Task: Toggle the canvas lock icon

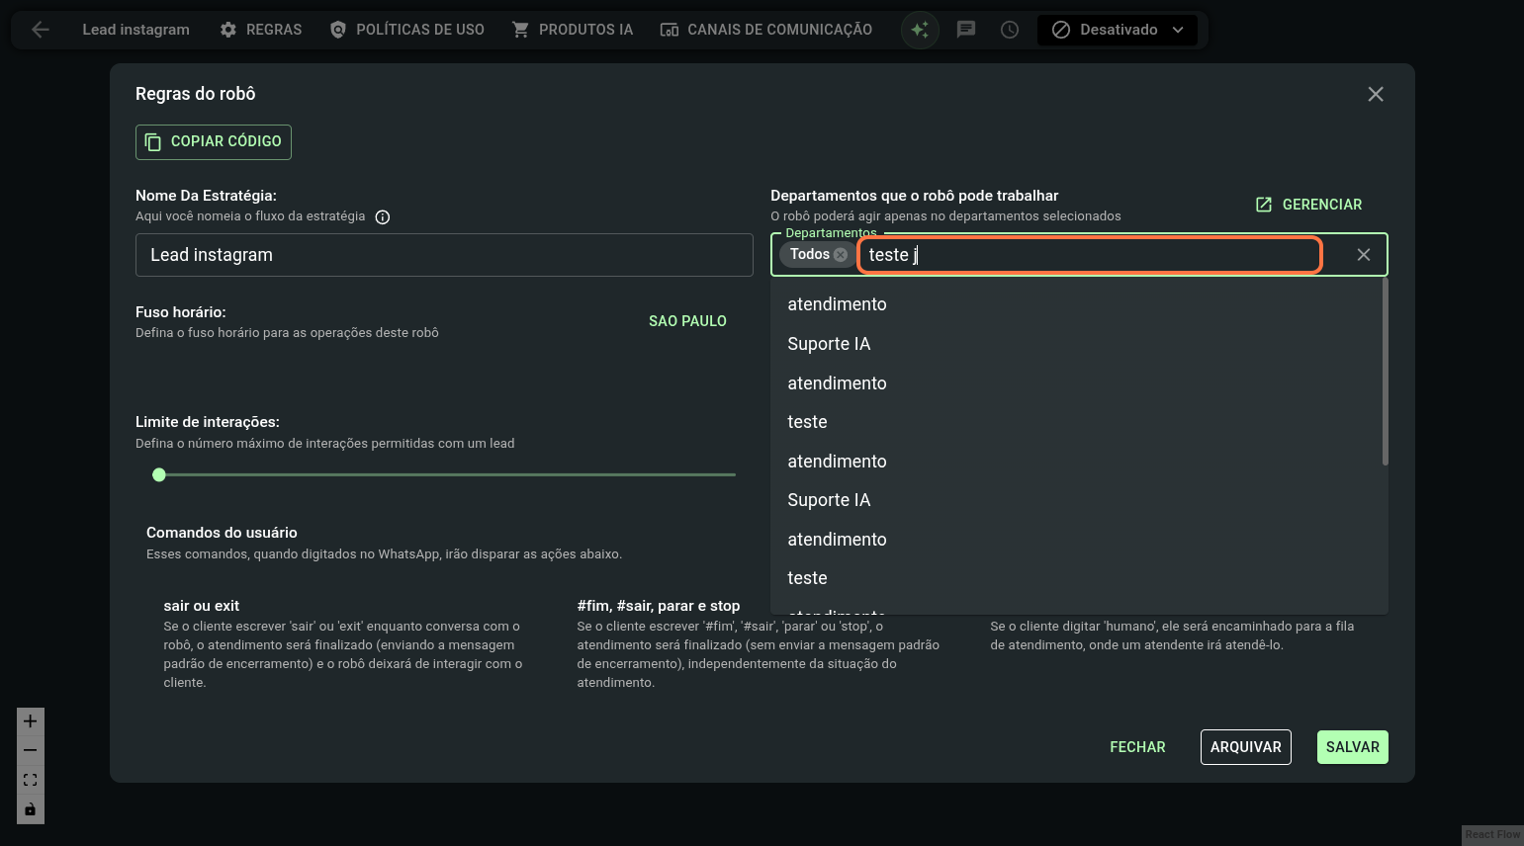Action: click(31, 809)
